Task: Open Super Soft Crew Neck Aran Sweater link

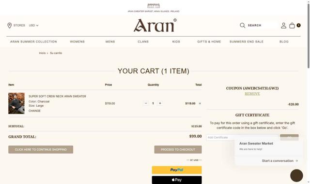Action: pos(57,96)
